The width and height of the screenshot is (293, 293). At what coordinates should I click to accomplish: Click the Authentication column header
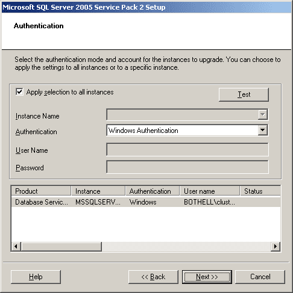pyautogui.click(x=153, y=191)
